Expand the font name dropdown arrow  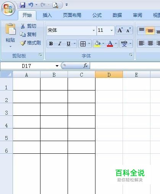(x=94, y=30)
